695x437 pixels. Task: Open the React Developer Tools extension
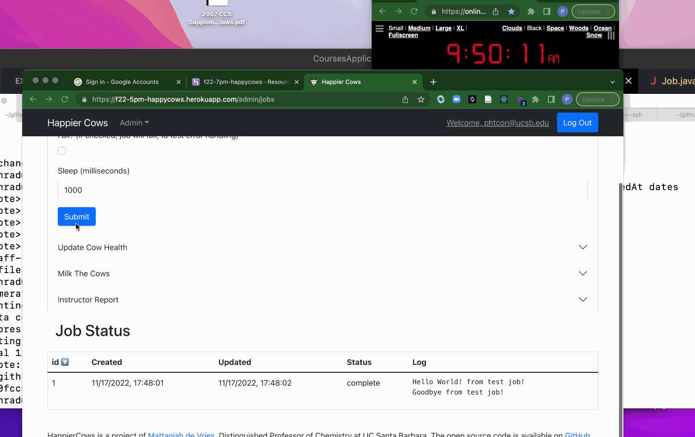pyautogui.click(x=504, y=99)
